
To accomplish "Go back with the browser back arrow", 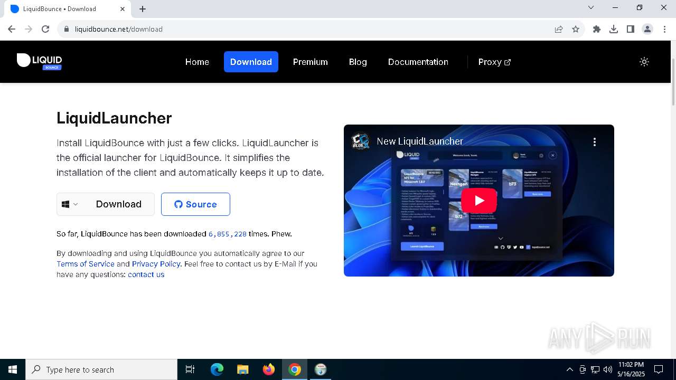I will point(12,29).
